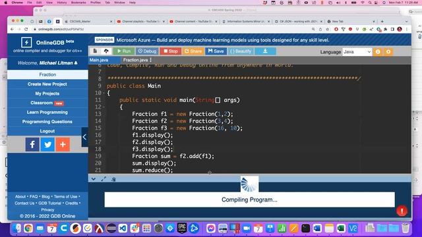Start the Debug session
Viewport: 422px width, 237px height.
click(147, 51)
